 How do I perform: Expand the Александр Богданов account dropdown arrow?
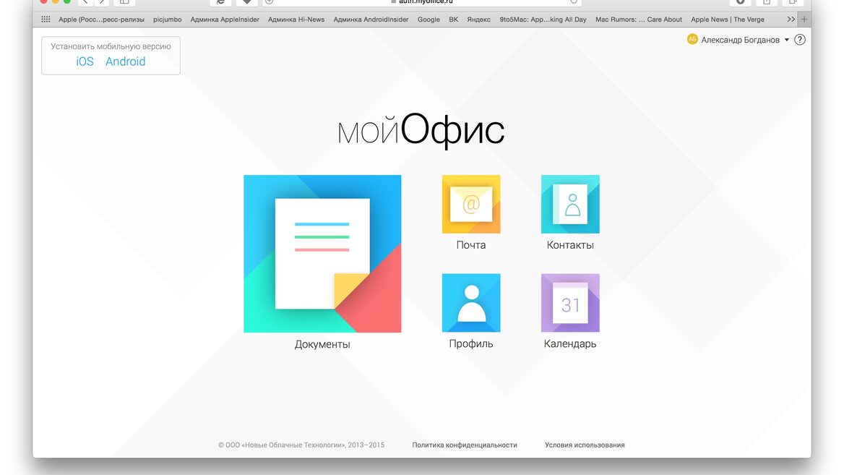[x=786, y=40]
